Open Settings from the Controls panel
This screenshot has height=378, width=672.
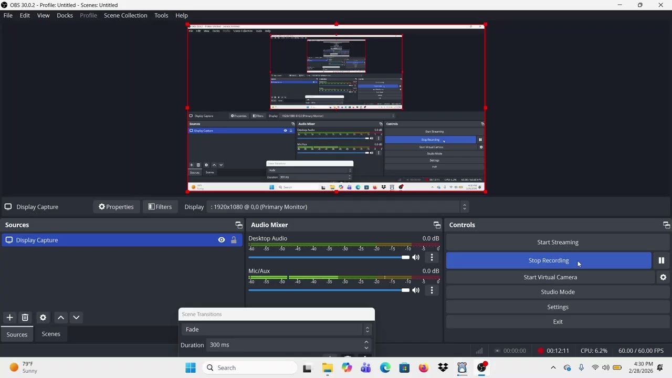(558, 307)
